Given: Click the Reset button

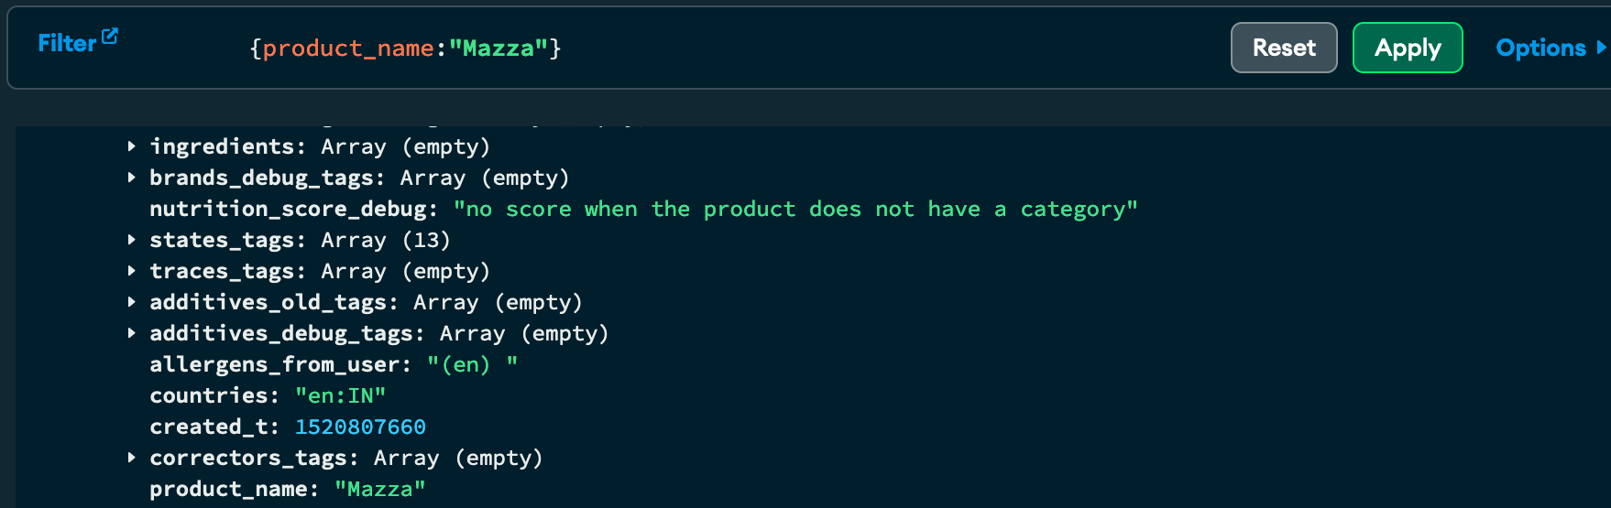Looking at the screenshot, I should click(x=1284, y=48).
